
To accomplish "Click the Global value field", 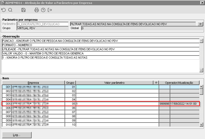I will [x=142, y=28].
